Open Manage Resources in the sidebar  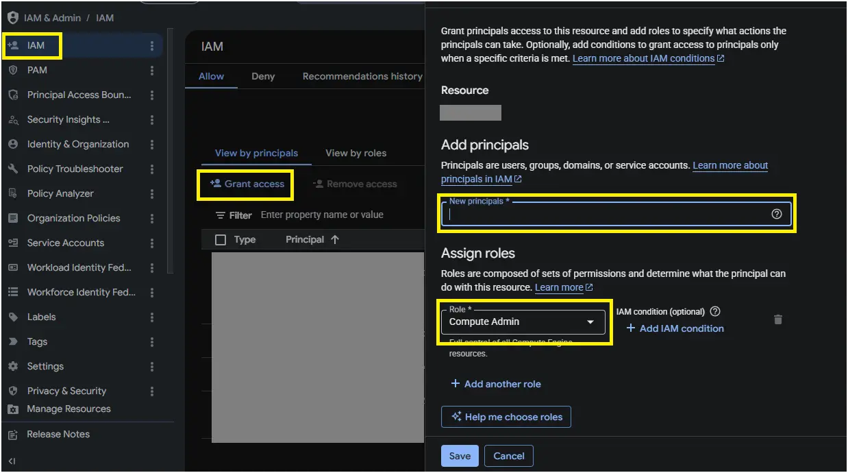pyautogui.click(x=68, y=409)
